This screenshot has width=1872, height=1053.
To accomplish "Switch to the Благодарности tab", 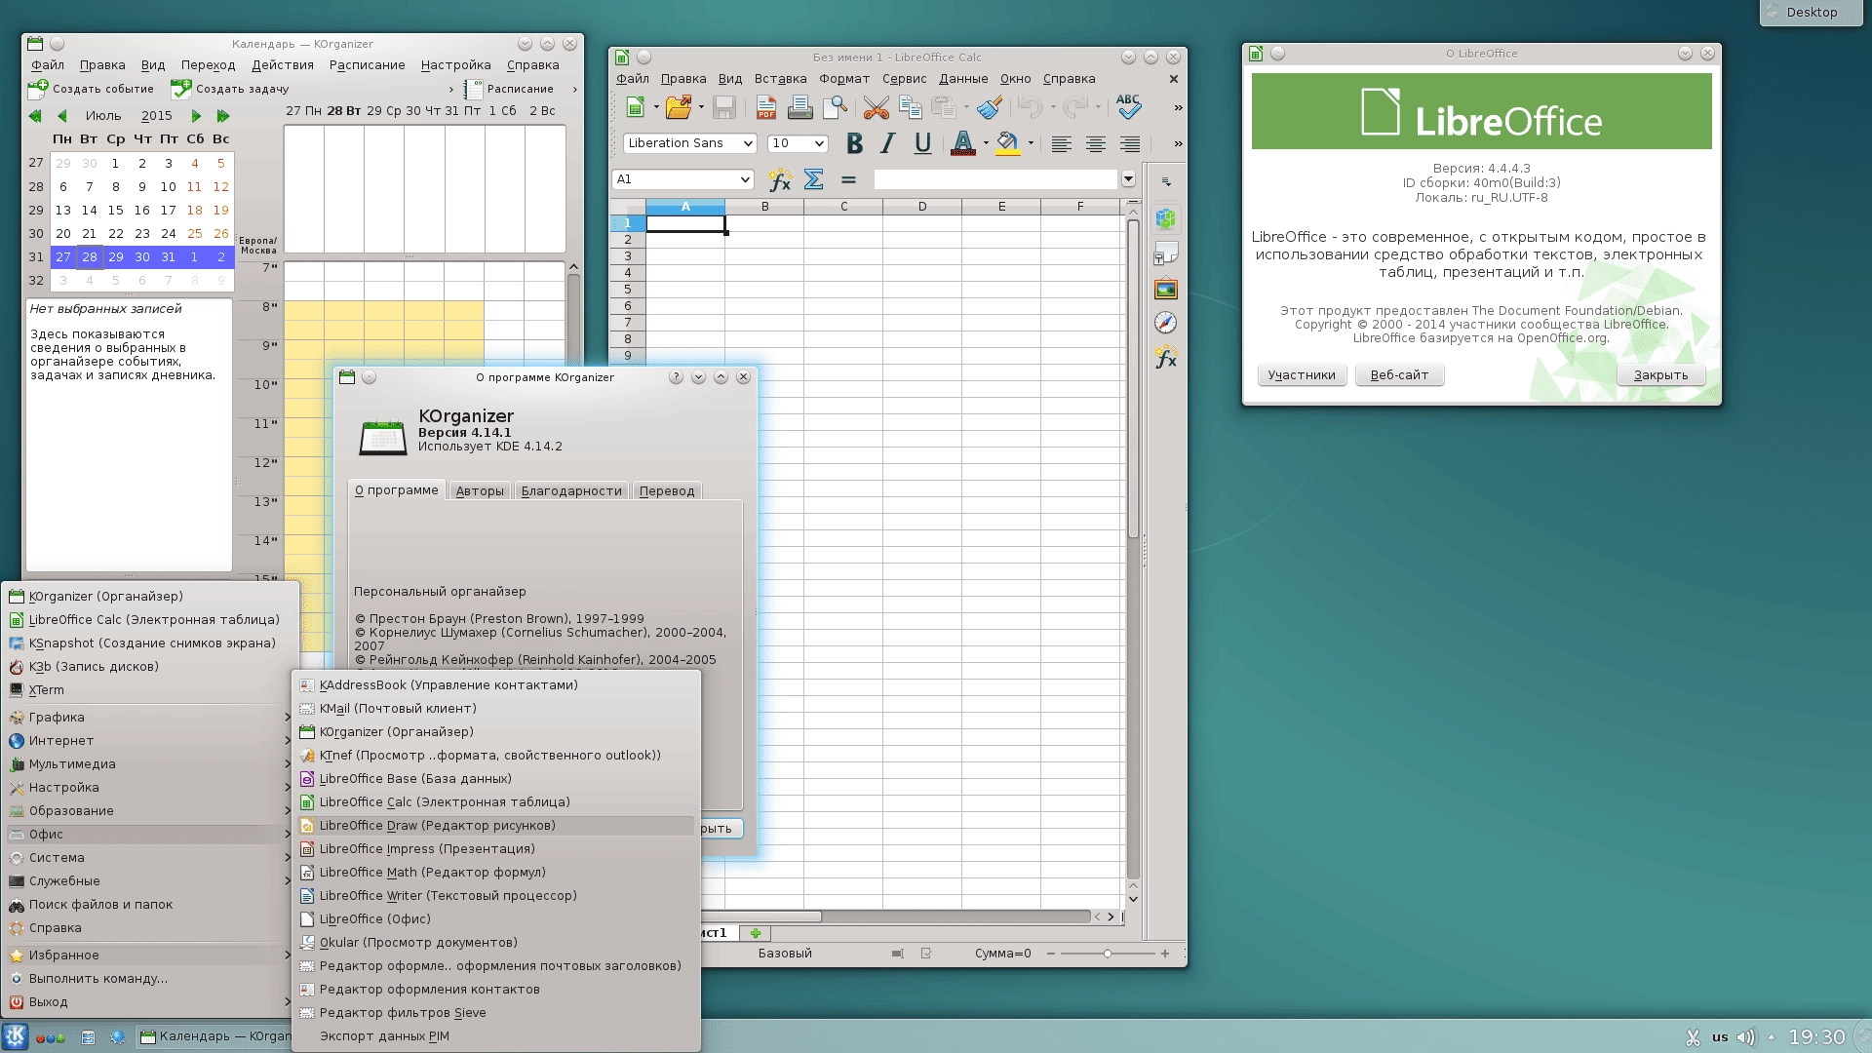I will [x=571, y=490].
